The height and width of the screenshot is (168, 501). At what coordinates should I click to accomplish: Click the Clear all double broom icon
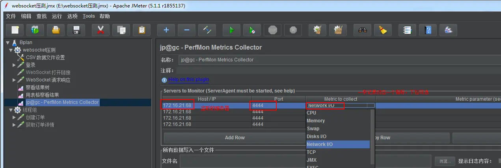(337, 30)
